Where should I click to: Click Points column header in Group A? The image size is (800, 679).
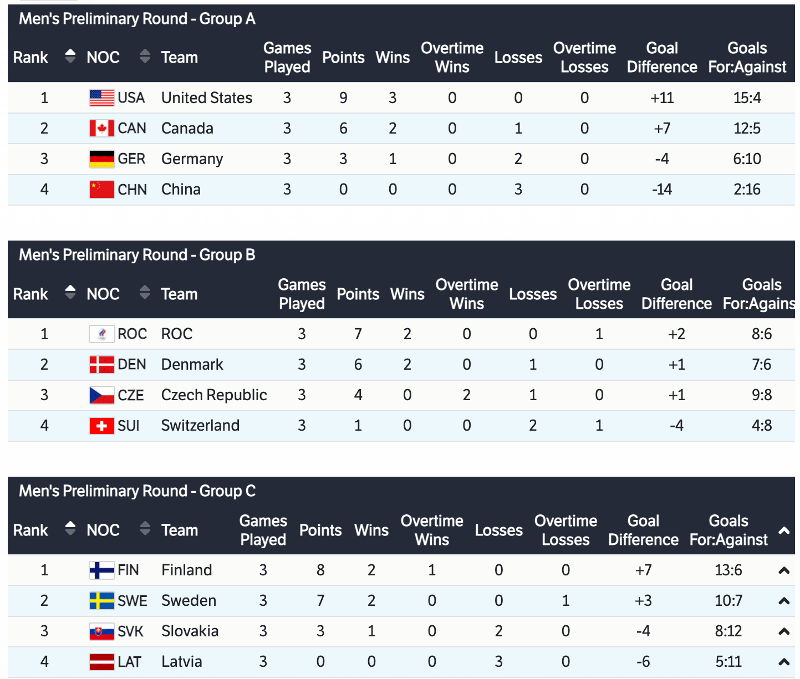(x=343, y=58)
